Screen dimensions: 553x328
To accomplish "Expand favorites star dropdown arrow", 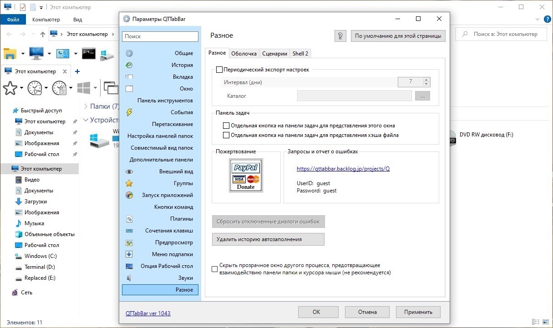I will click(22, 88).
